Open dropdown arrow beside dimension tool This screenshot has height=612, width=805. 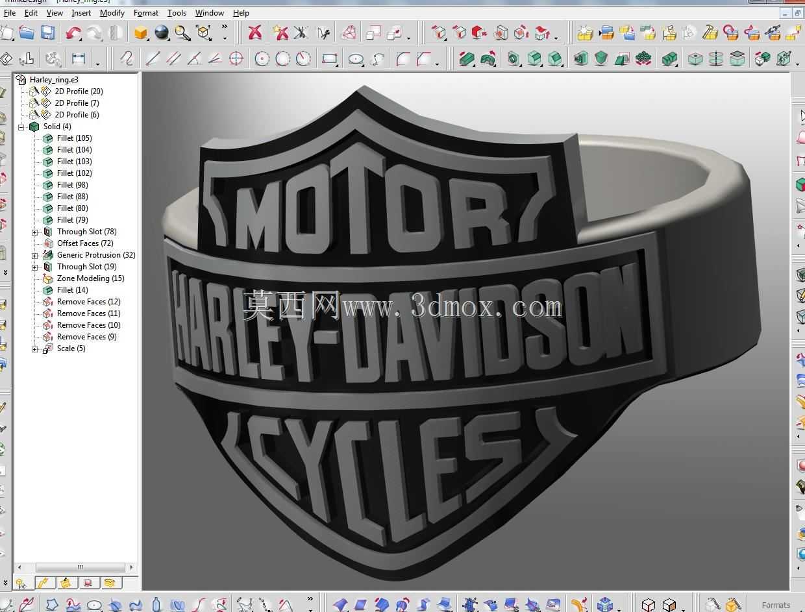98,63
